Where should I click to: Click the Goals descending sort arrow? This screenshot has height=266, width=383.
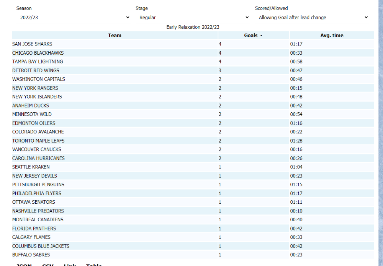click(261, 36)
